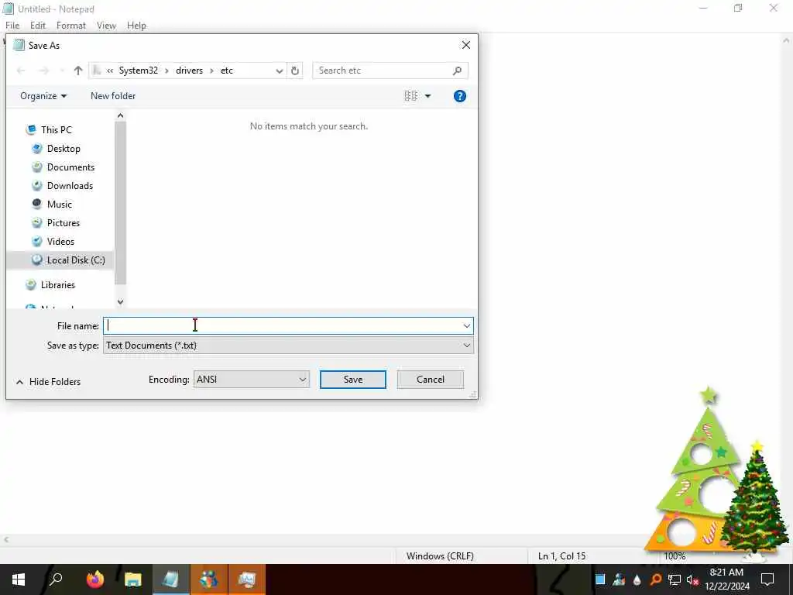
Task: Select Videos folder in sidebar
Action: [60, 242]
